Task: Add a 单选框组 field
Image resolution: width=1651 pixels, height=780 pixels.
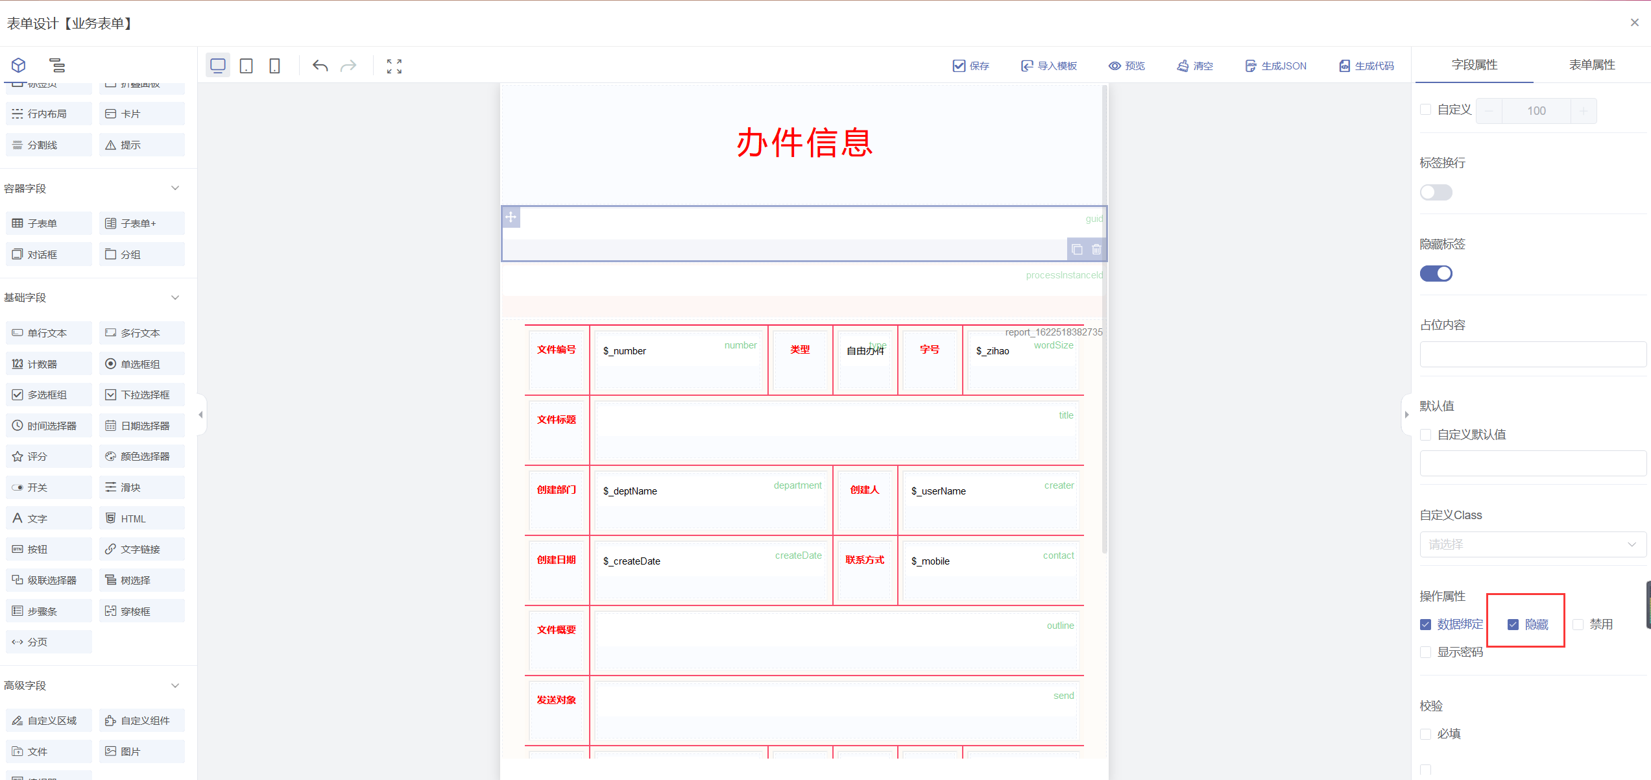Action: 142,364
